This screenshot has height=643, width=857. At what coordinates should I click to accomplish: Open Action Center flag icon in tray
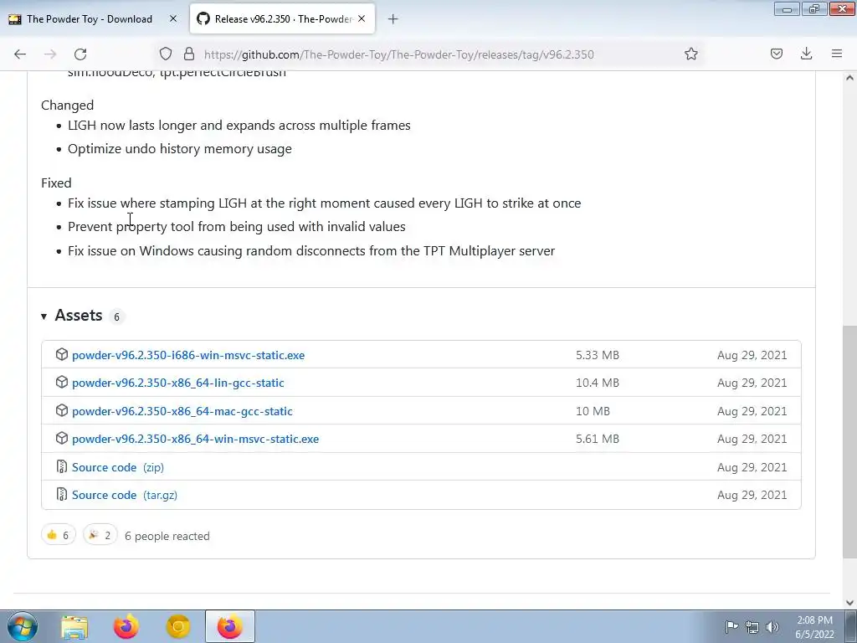pos(731,626)
